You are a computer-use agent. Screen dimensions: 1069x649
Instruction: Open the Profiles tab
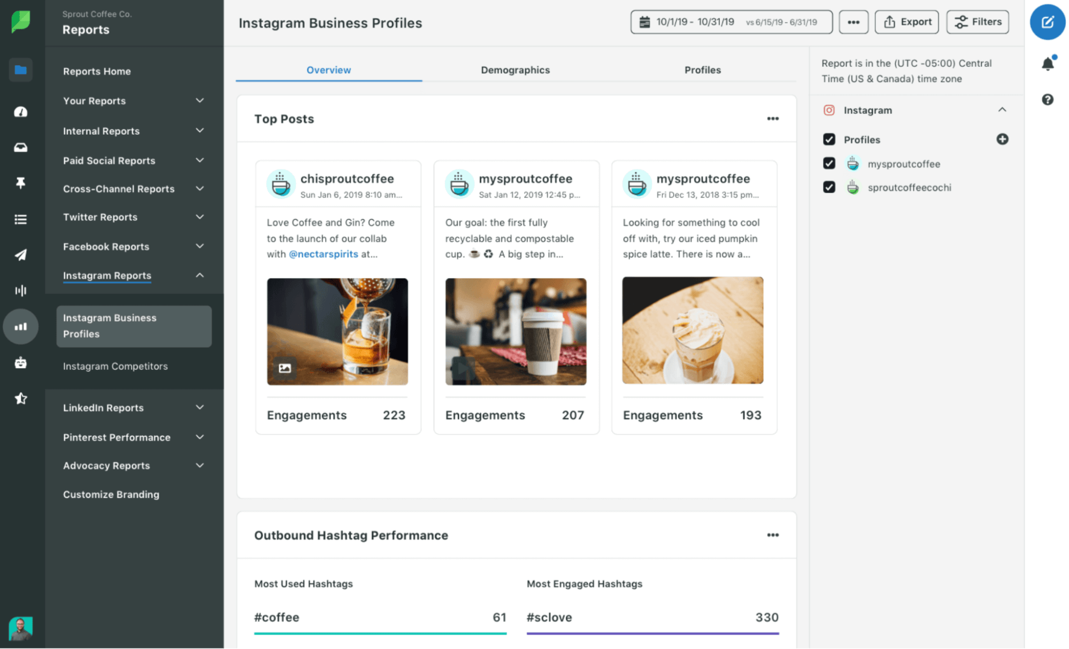tap(702, 69)
